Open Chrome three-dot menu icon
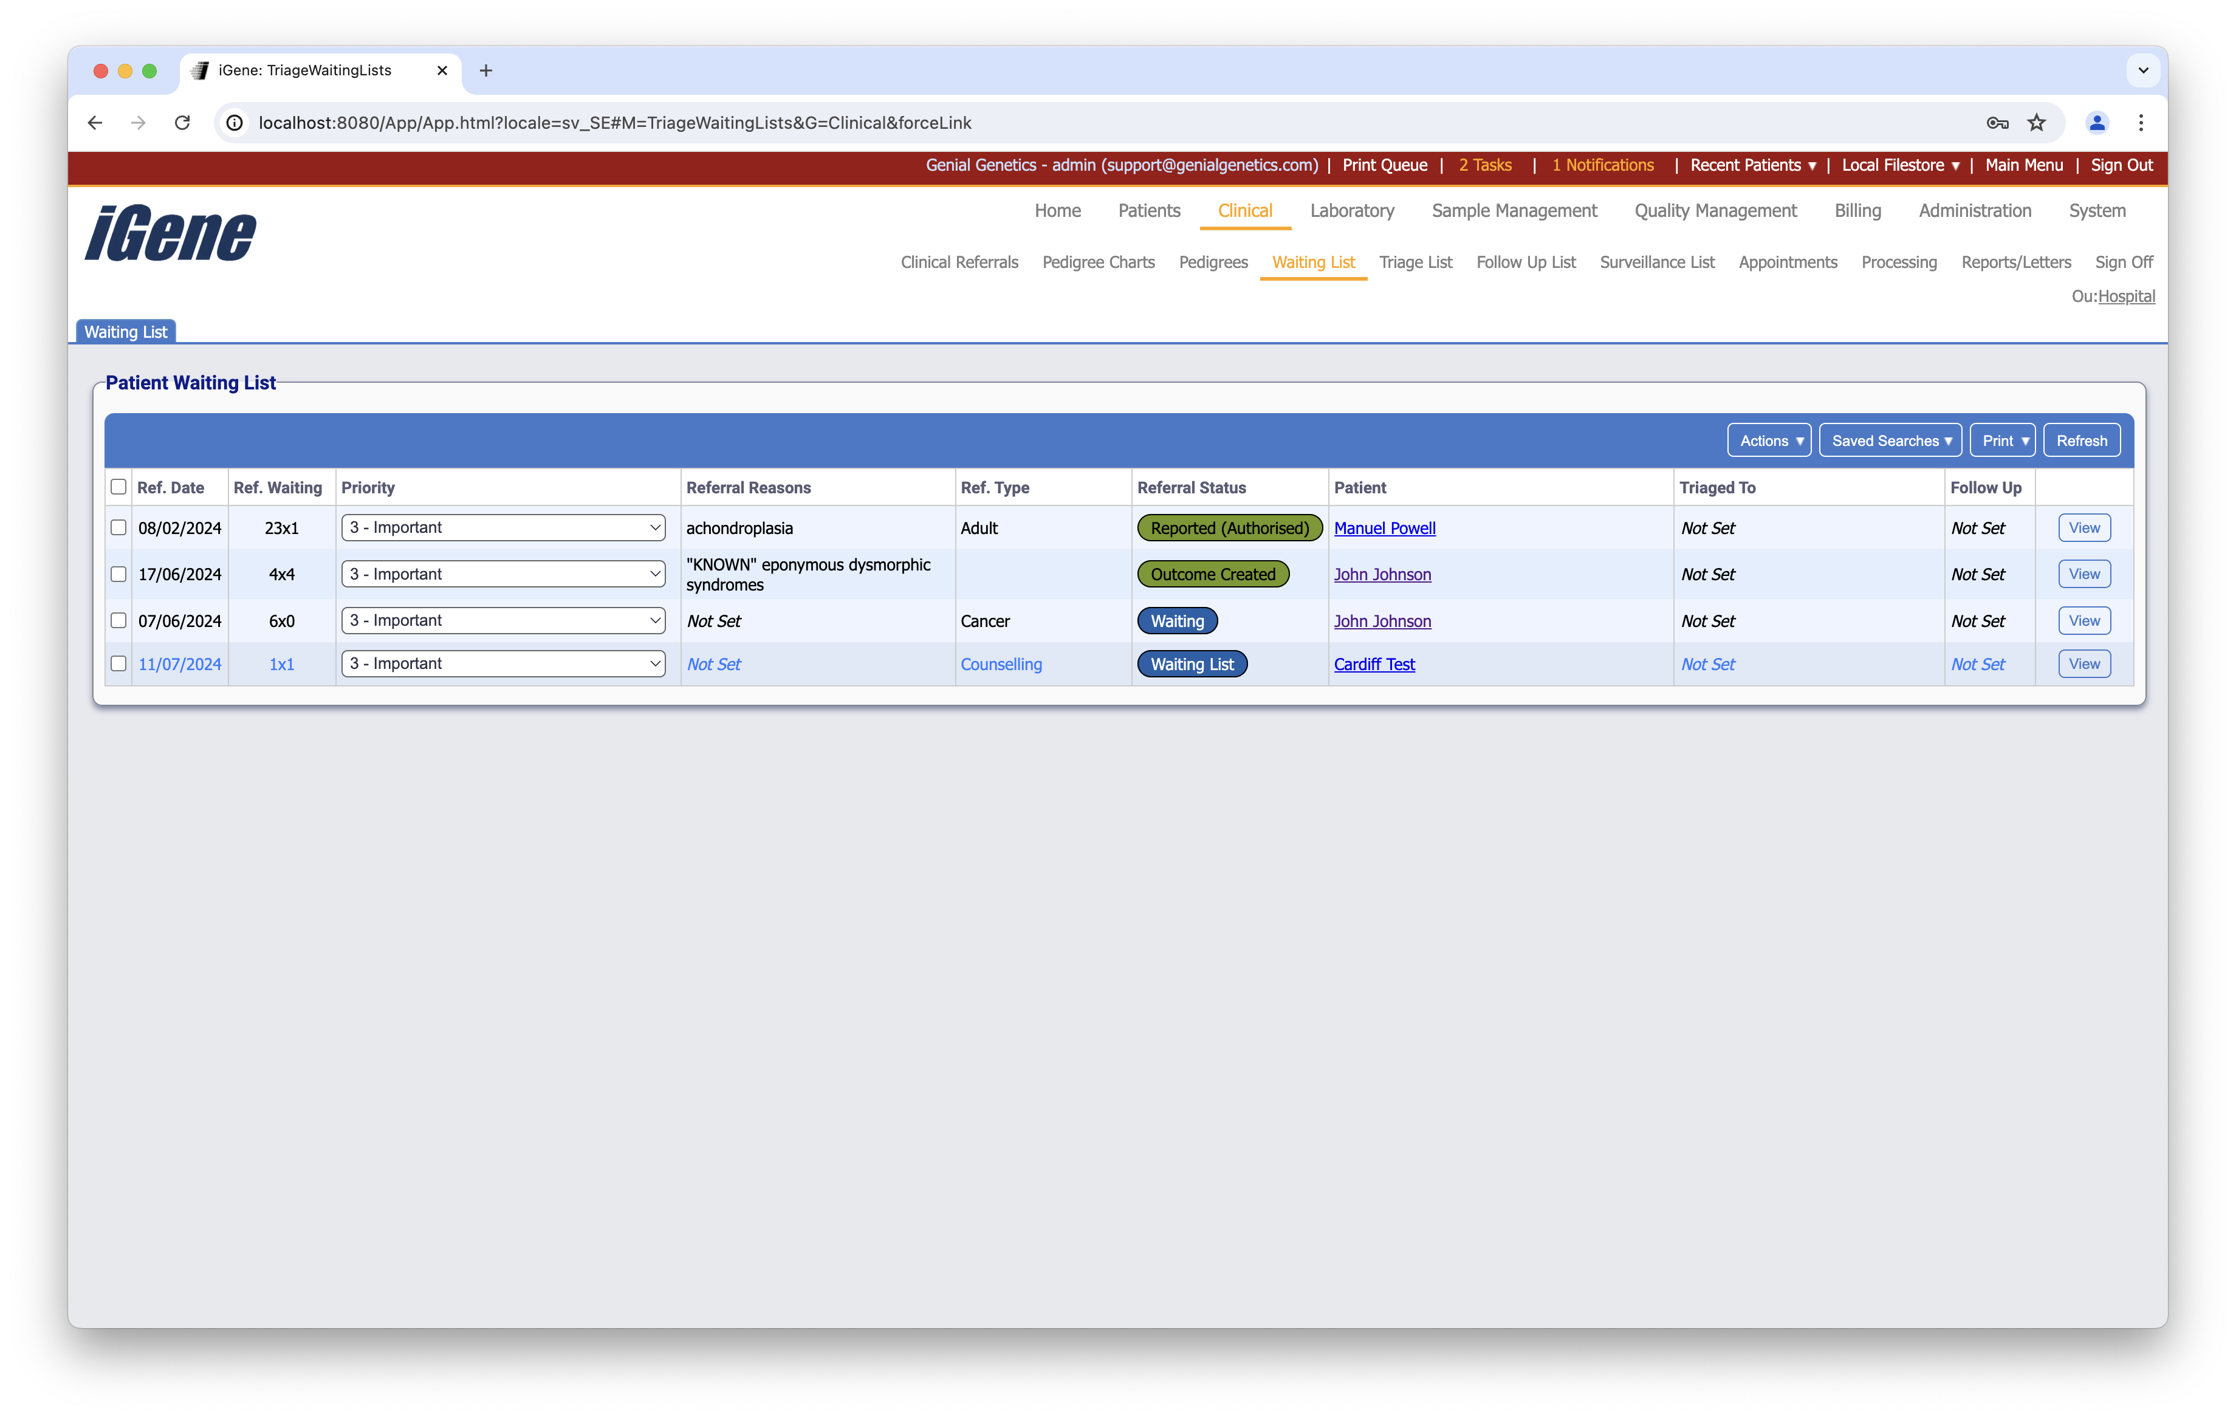 point(2141,123)
